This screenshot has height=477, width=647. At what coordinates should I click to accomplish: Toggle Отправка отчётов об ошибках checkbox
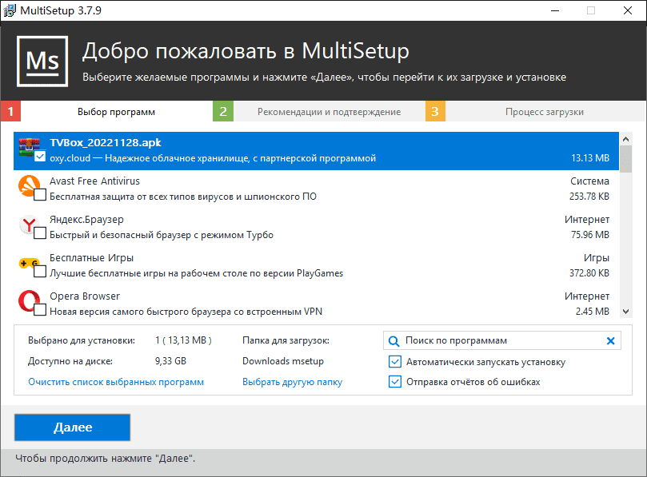[x=395, y=382]
